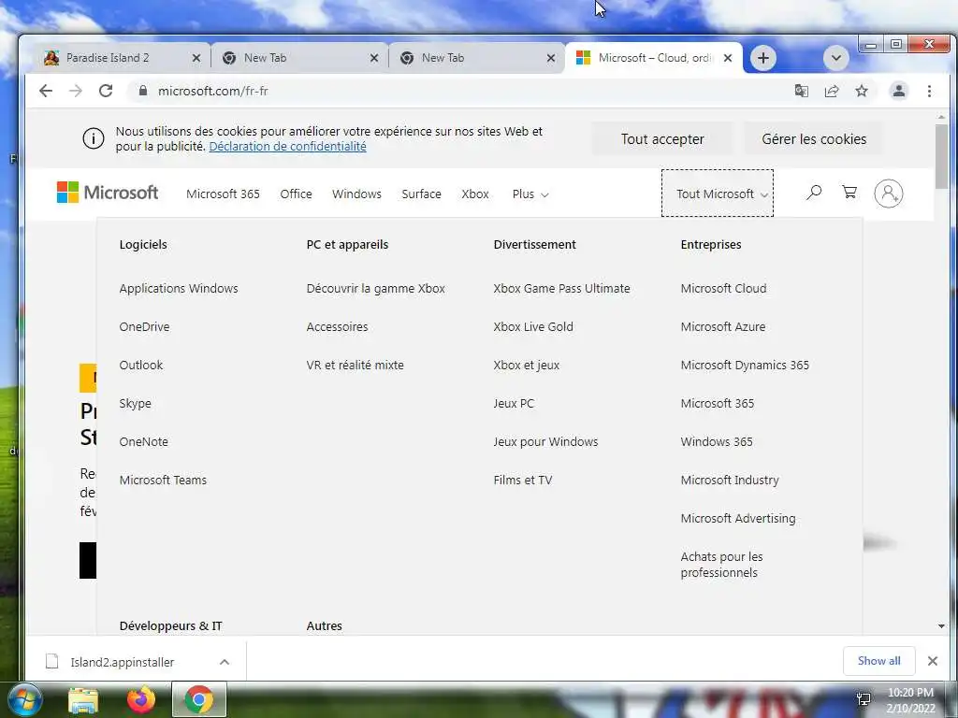Open Accessoires link
This screenshot has height=718, width=958.
[x=337, y=326]
